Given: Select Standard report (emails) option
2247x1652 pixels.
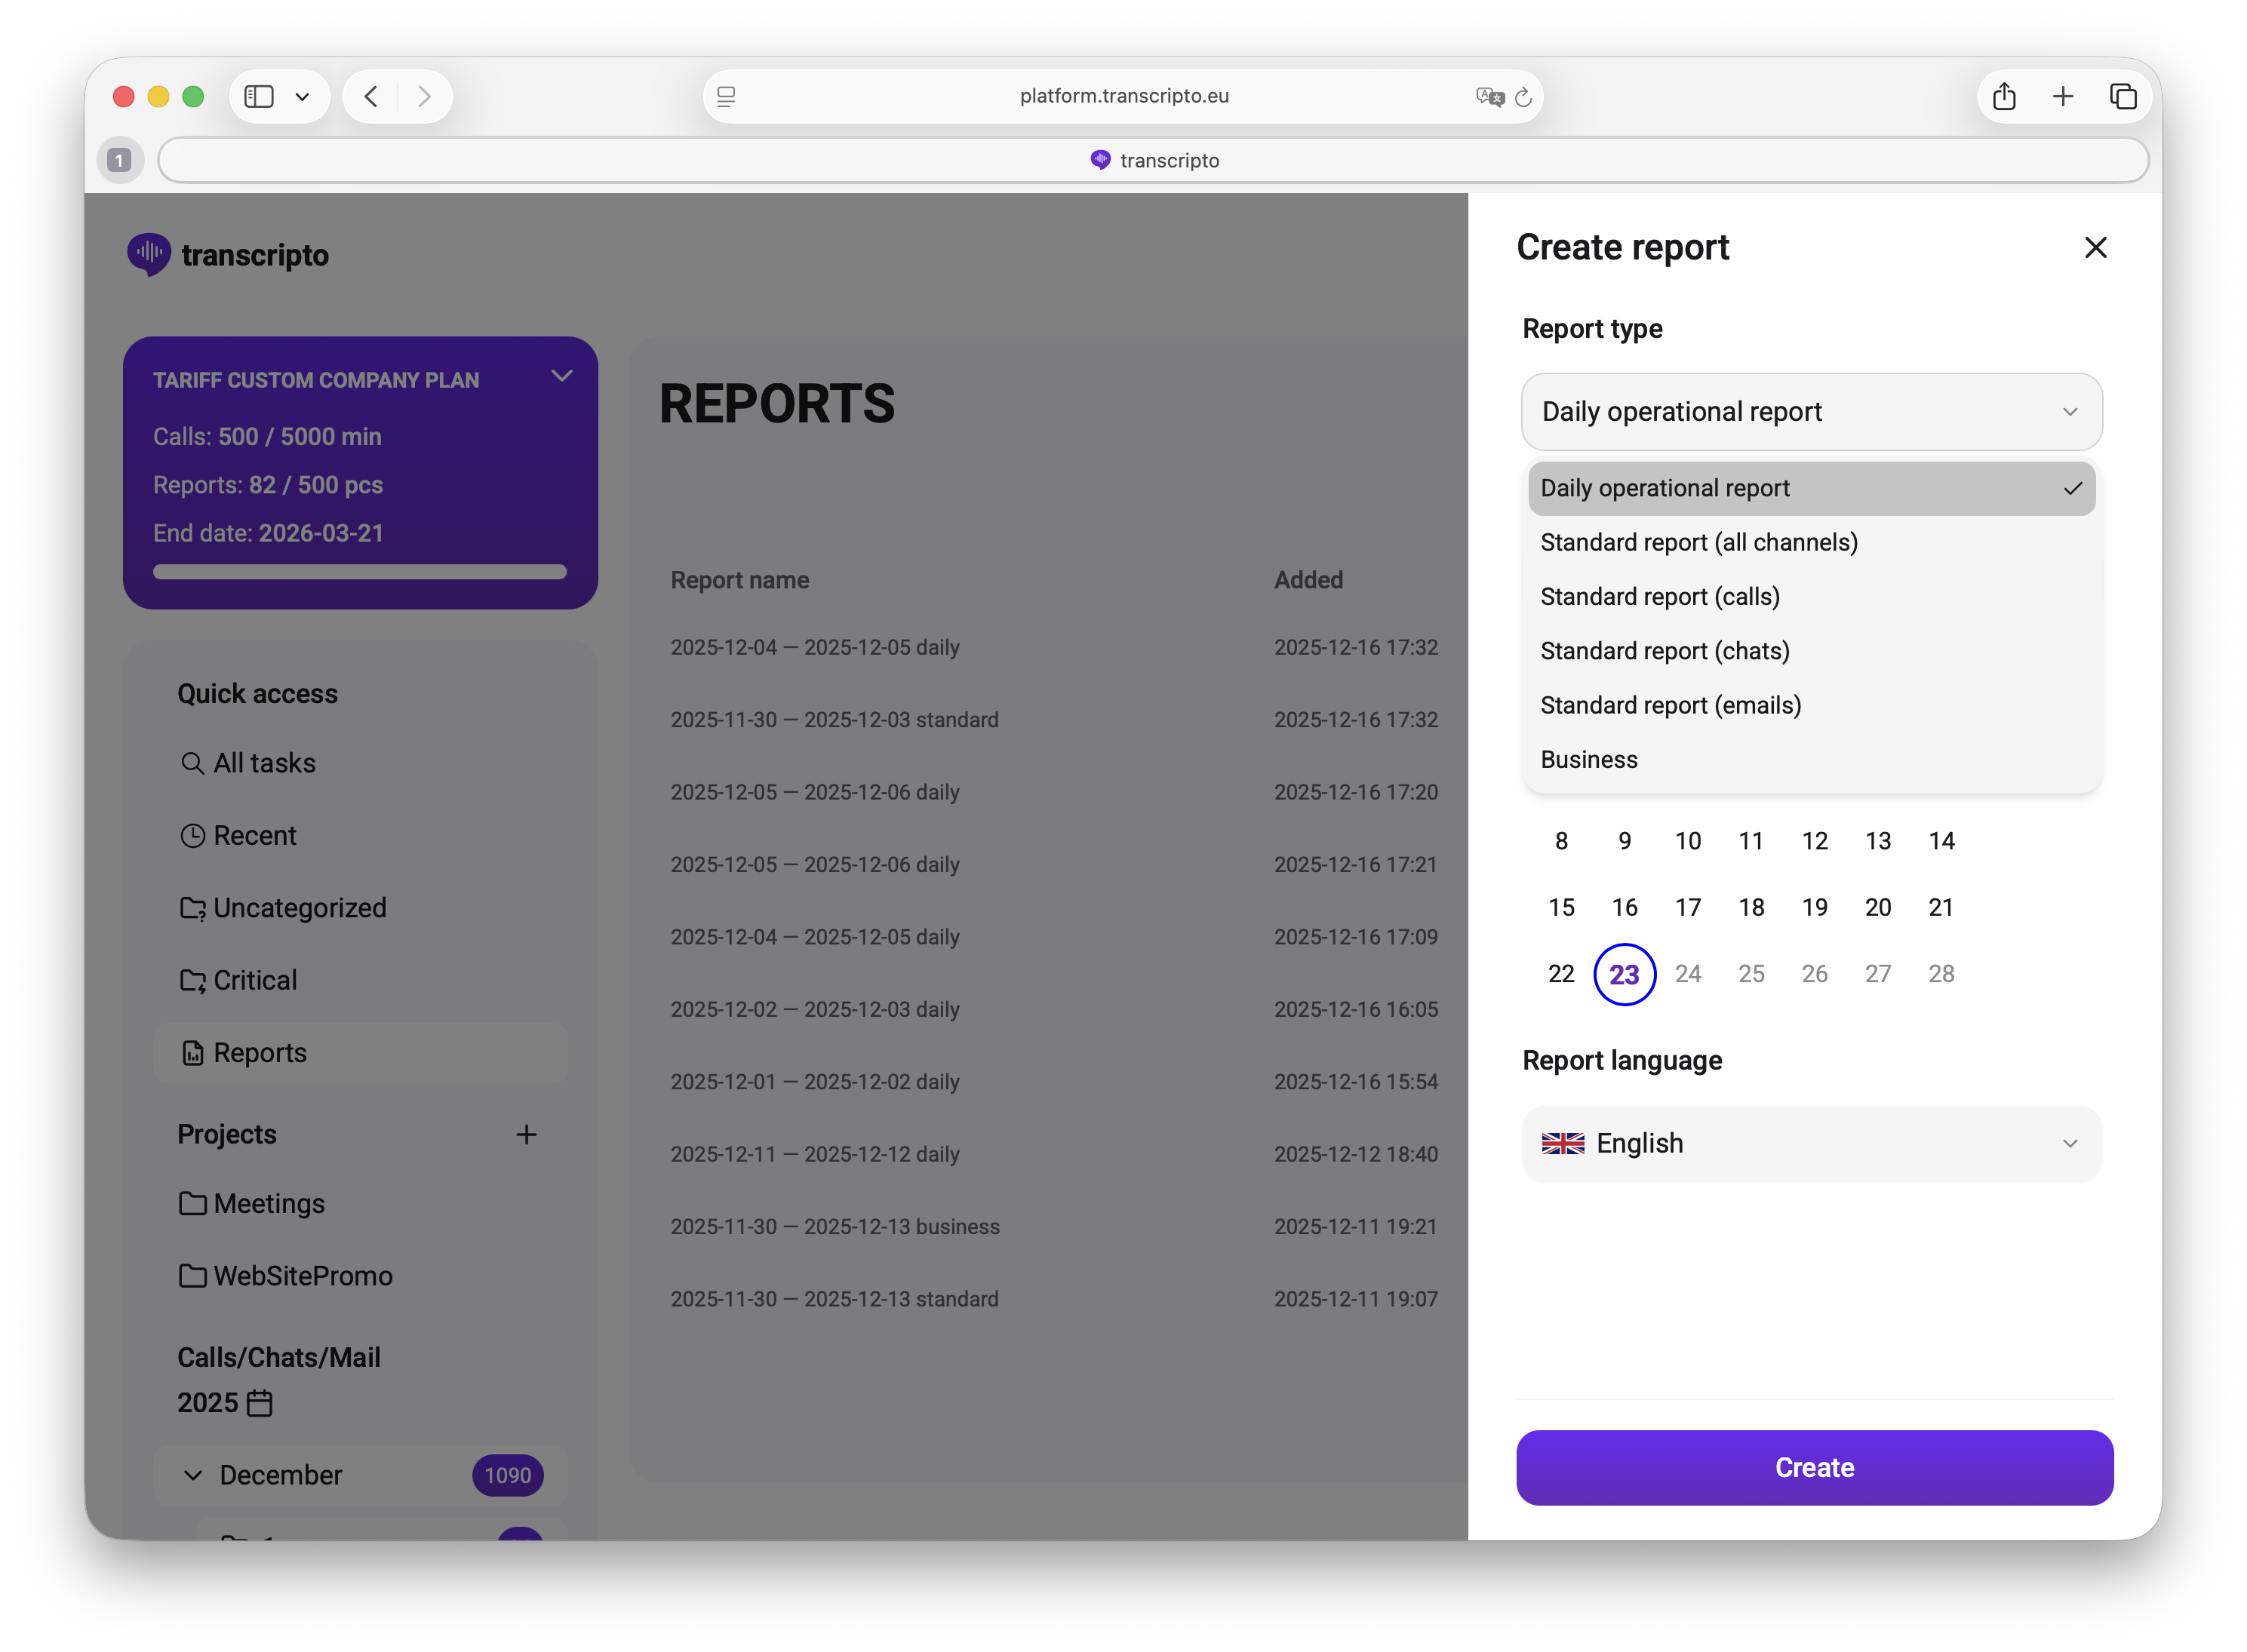Looking at the screenshot, I should 1670,706.
